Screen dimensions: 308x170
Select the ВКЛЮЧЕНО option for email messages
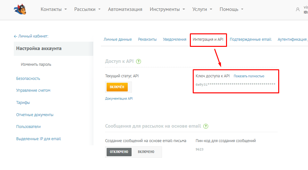(146, 152)
